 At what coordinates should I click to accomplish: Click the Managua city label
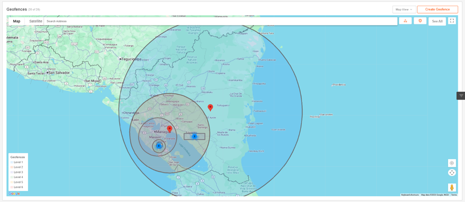pyautogui.click(x=162, y=131)
